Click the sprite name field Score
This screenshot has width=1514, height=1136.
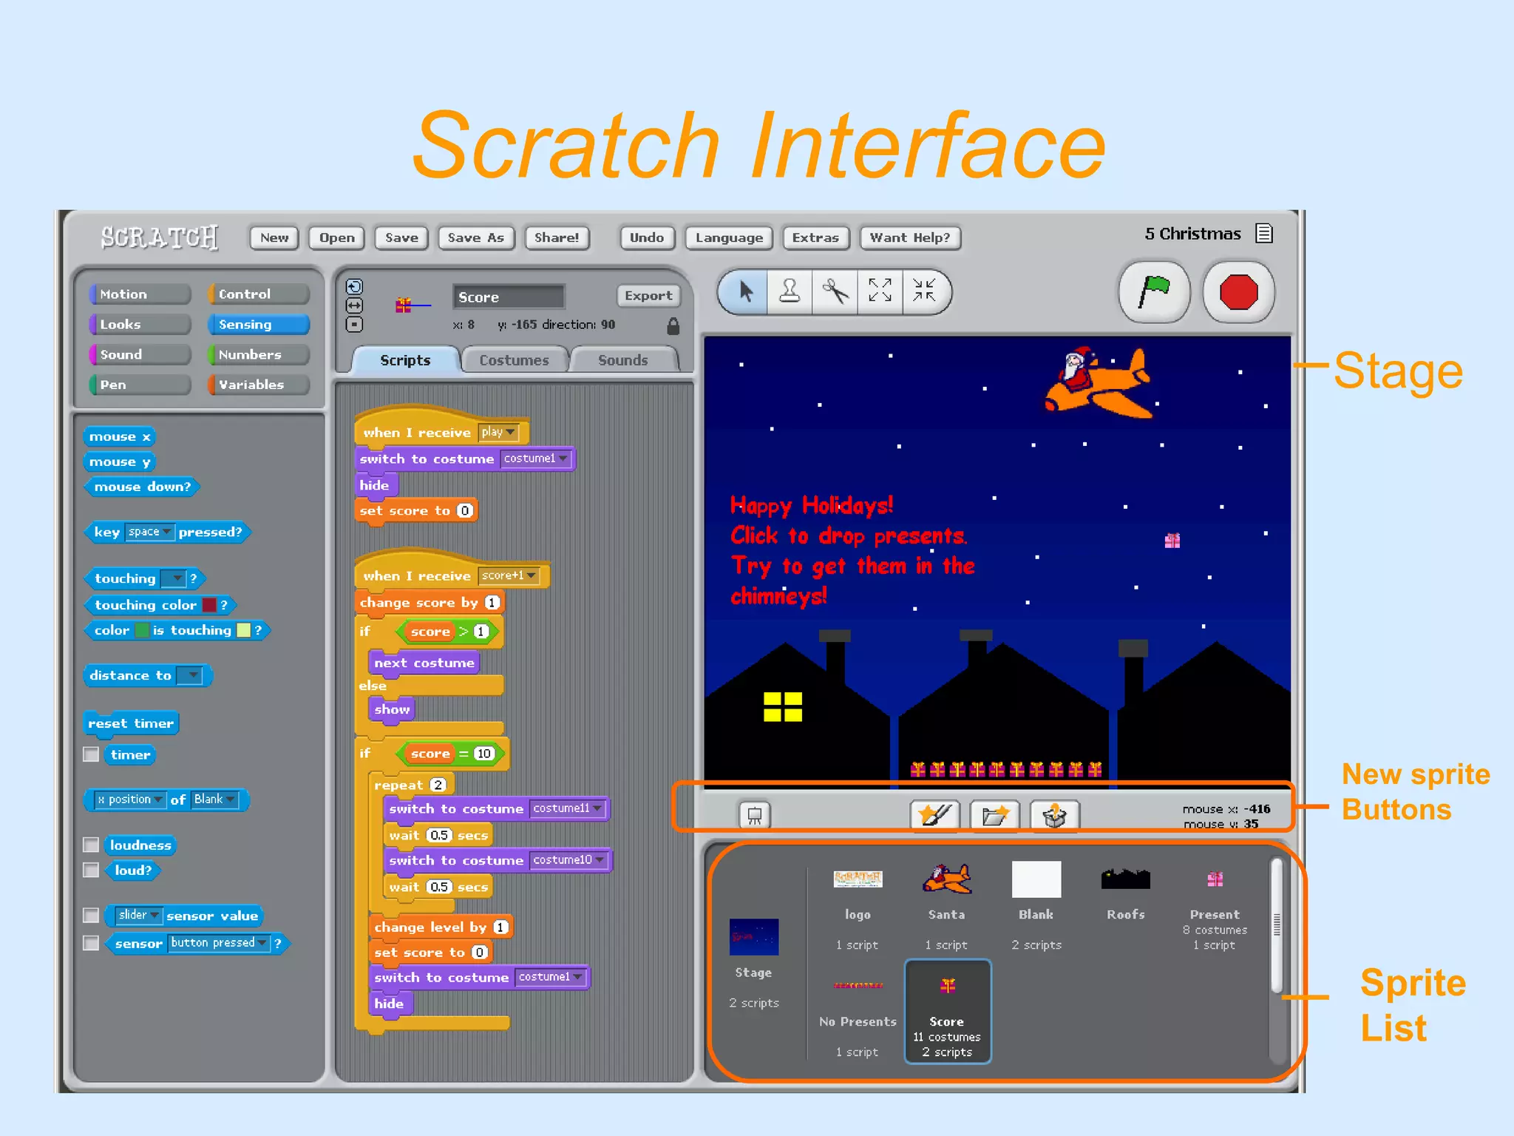click(509, 297)
